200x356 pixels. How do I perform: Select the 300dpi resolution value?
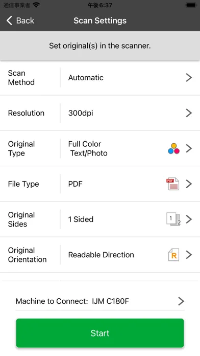click(x=81, y=113)
